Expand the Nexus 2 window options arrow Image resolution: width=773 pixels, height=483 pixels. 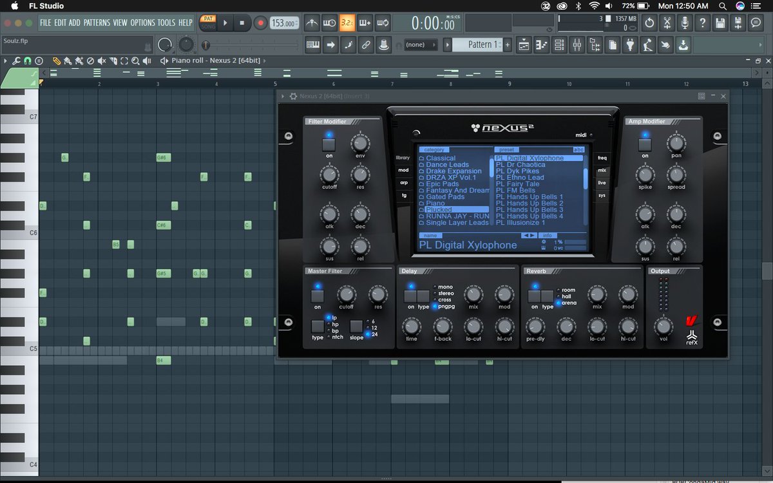283,96
